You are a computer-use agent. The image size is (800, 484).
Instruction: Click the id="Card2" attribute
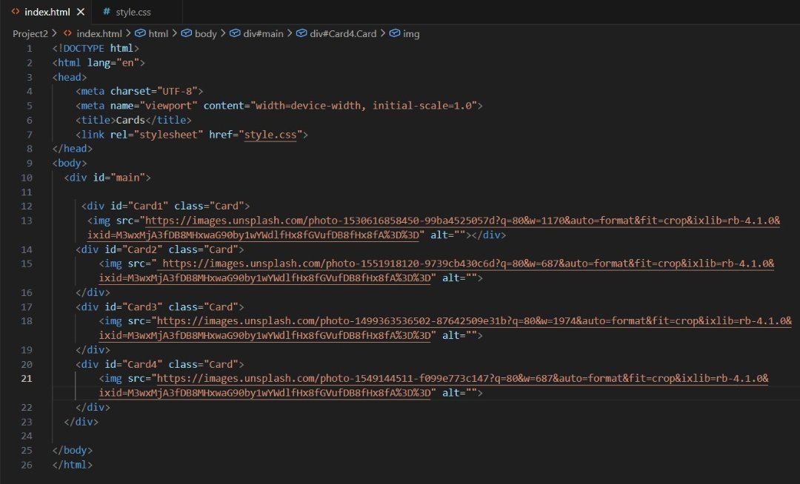tap(133, 249)
